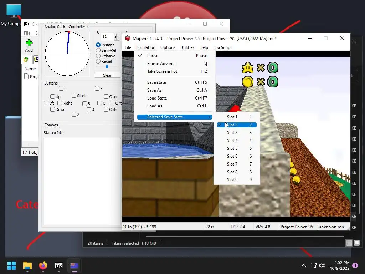Click the Clear button under analog stick

pos(107,75)
